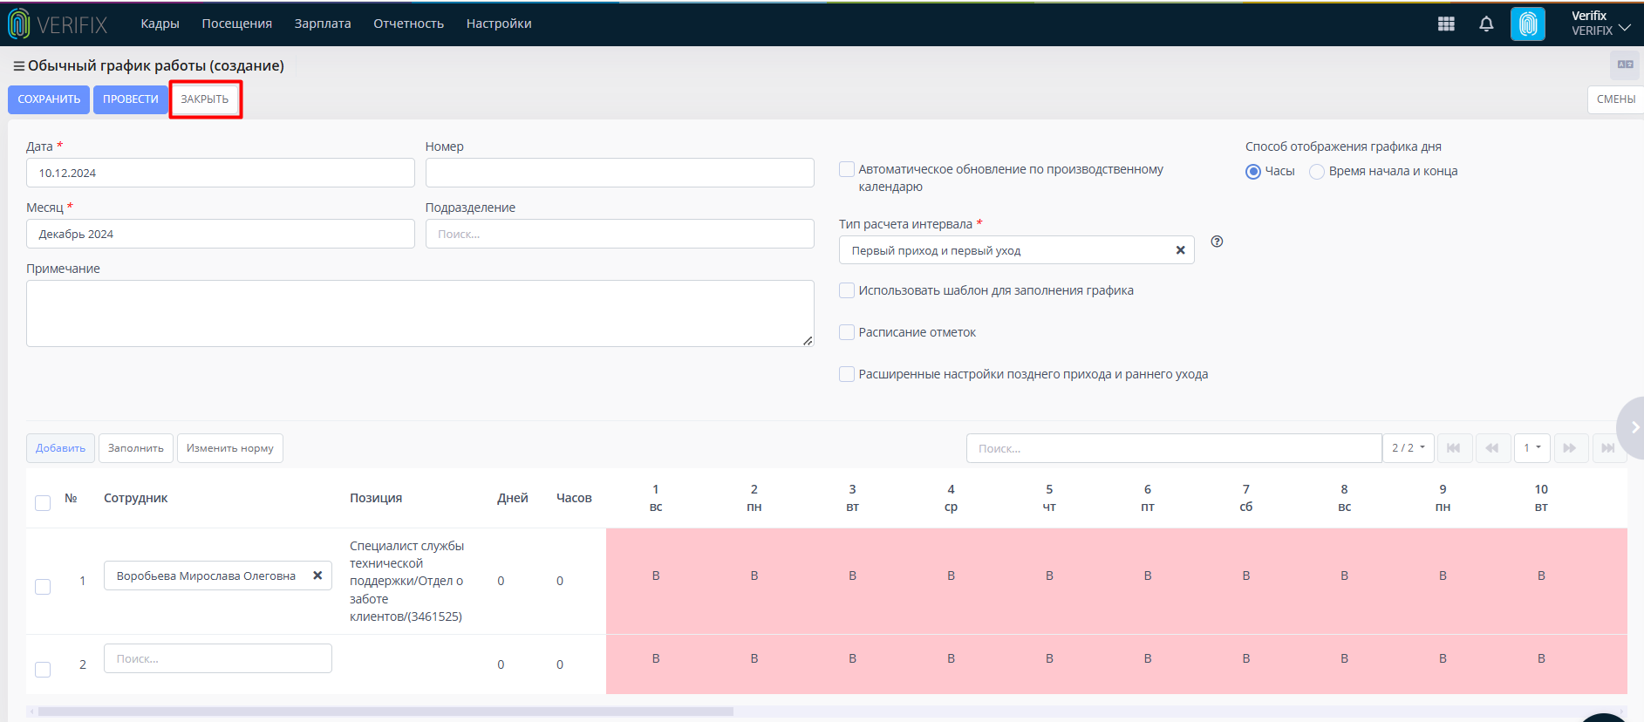Click the position text Специалист службы технической поддержки
The width and height of the screenshot is (1644, 722).
pos(407,581)
